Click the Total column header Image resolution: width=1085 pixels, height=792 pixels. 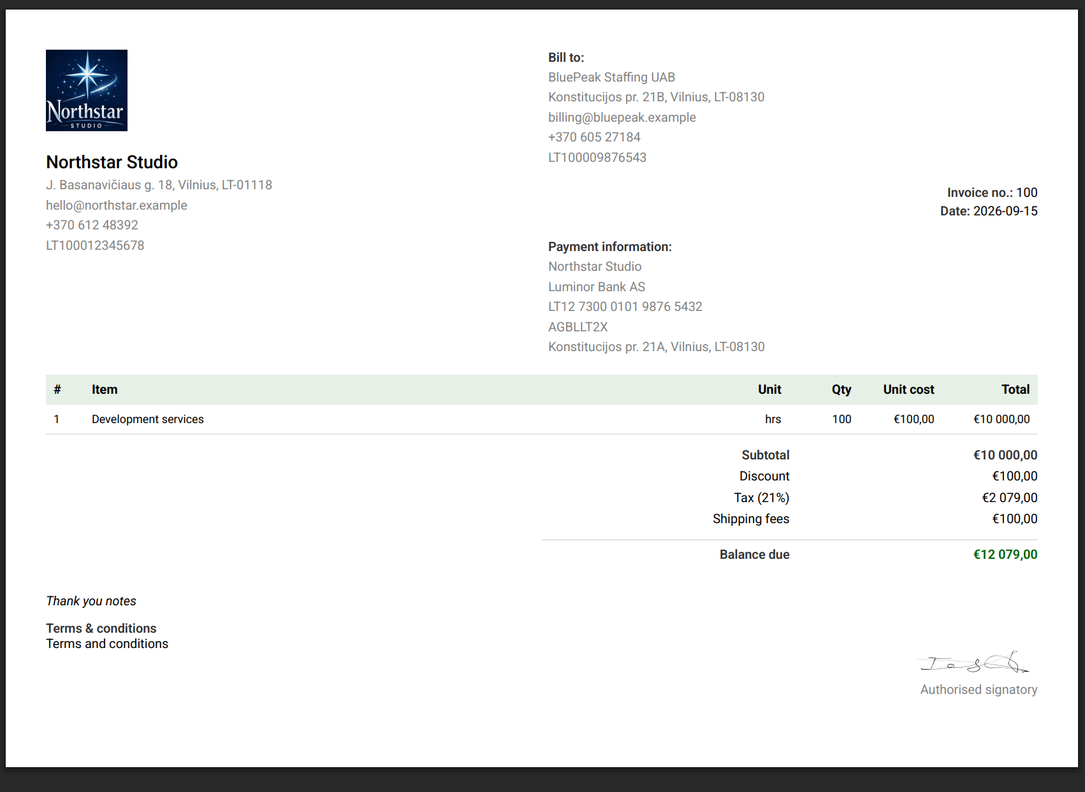tap(1016, 389)
